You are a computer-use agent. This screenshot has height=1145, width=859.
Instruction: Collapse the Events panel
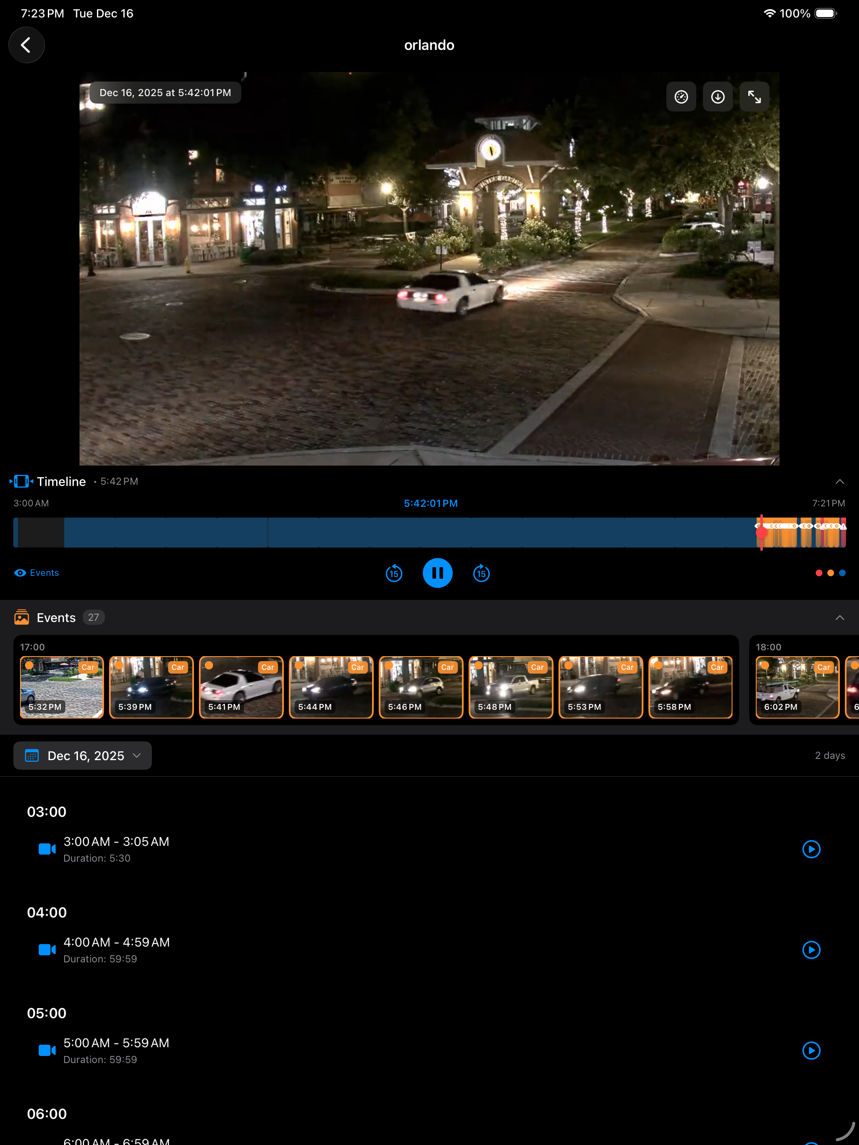840,617
